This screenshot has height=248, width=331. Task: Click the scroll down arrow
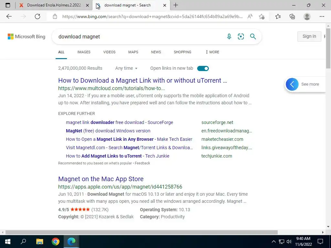click(328, 227)
